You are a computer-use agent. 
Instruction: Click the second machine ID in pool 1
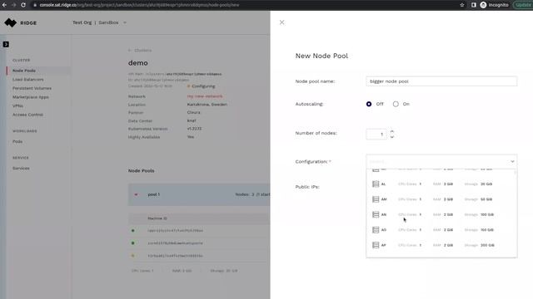pyautogui.click(x=175, y=243)
